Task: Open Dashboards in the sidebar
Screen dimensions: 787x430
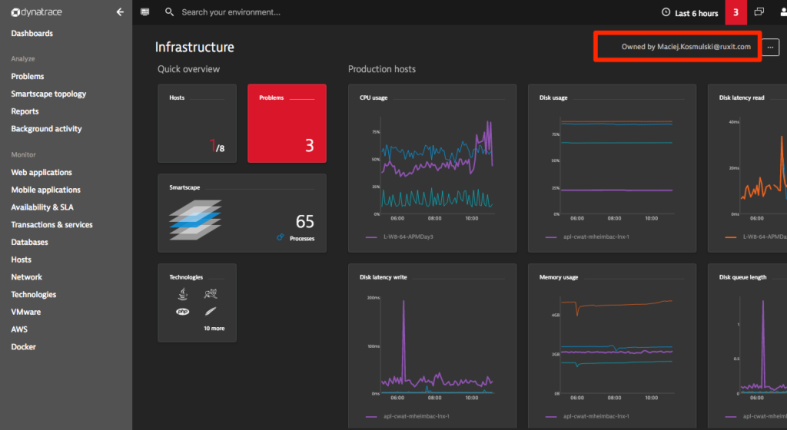Action: coord(32,34)
